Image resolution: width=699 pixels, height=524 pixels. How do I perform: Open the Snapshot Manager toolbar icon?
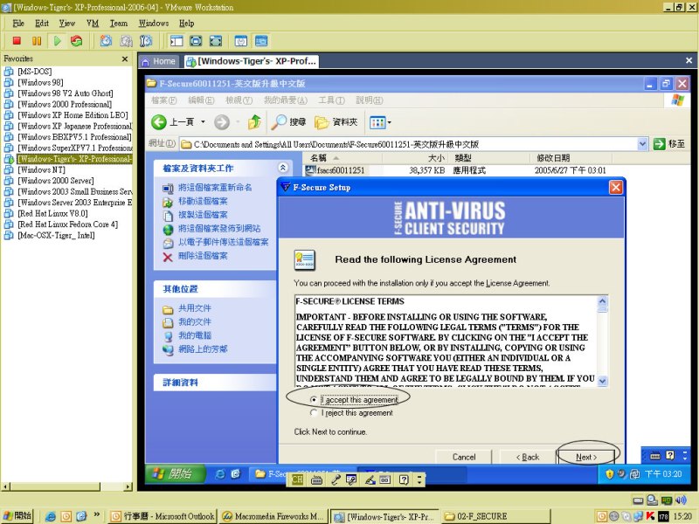pyautogui.click(x=146, y=41)
